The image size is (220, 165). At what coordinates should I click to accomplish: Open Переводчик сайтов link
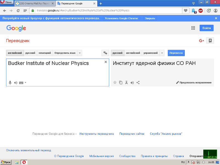click(x=132, y=134)
